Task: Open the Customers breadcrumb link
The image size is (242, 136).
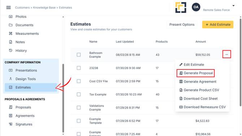Action: coord(22,8)
